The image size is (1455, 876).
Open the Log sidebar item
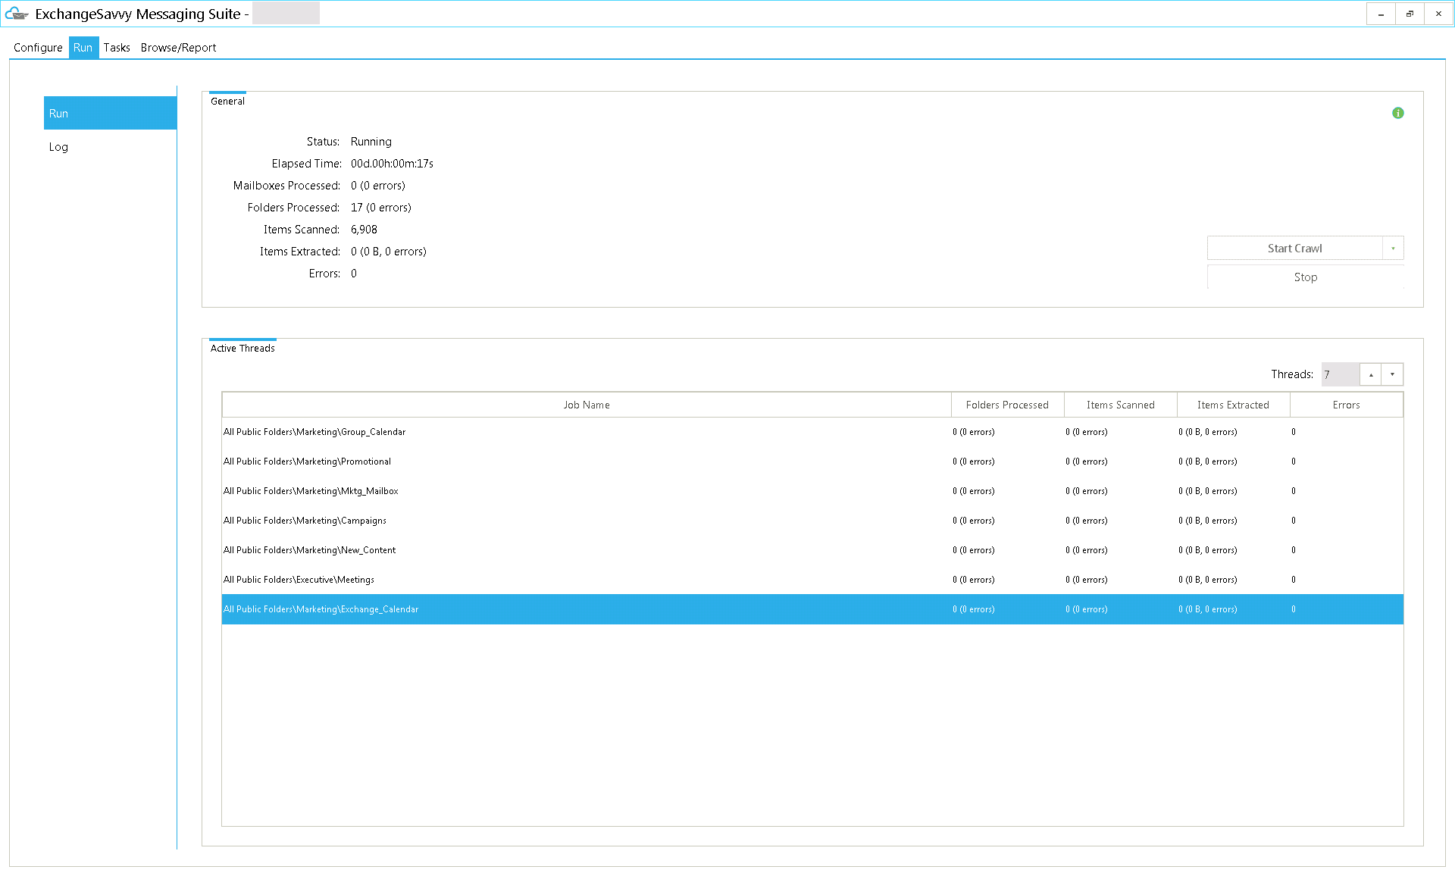[x=110, y=146]
